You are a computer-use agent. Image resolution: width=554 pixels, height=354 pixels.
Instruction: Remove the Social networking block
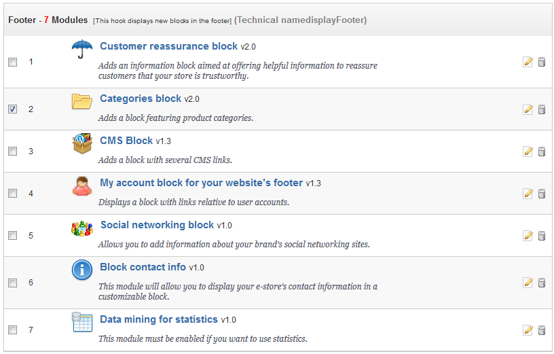542,236
